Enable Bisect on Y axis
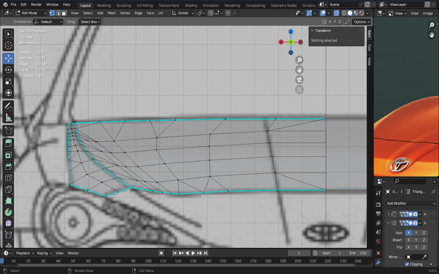 click(x=416, y=240)
